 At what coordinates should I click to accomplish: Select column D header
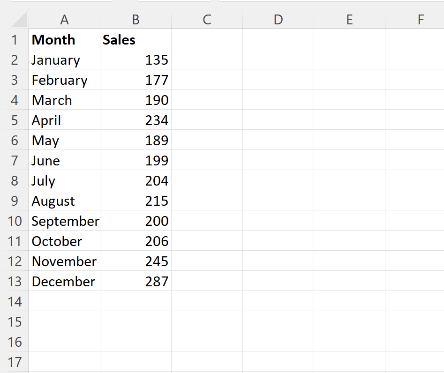point(278,20)
